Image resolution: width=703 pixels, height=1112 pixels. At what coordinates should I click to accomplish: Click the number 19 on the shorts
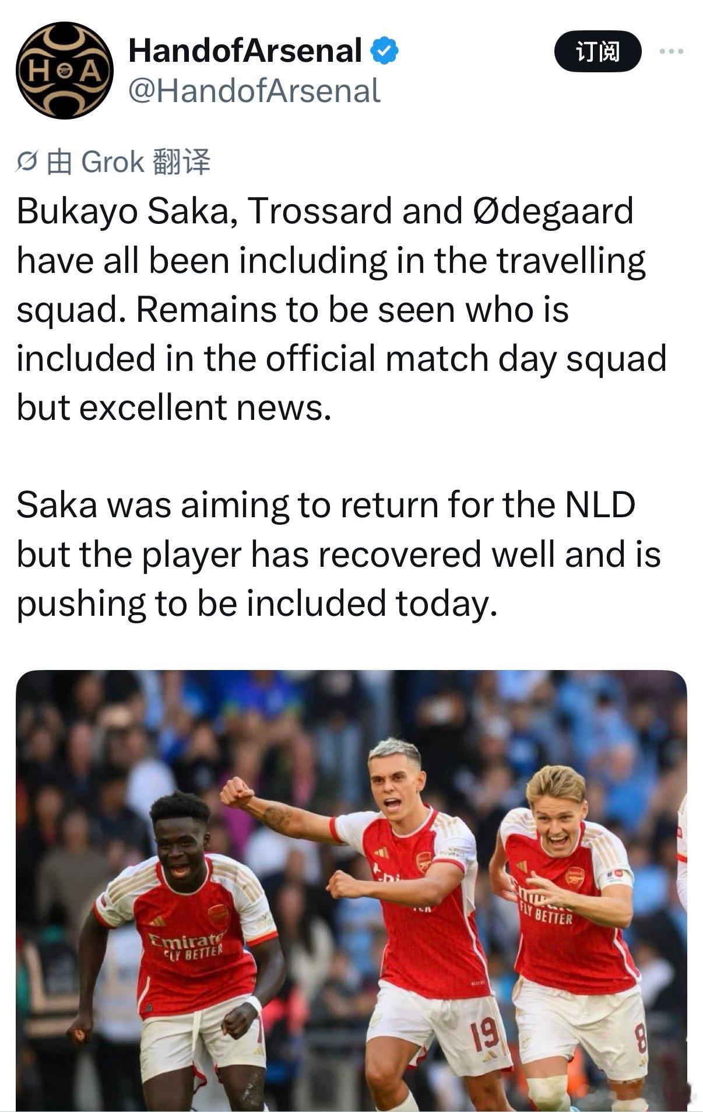point(484,1033)
